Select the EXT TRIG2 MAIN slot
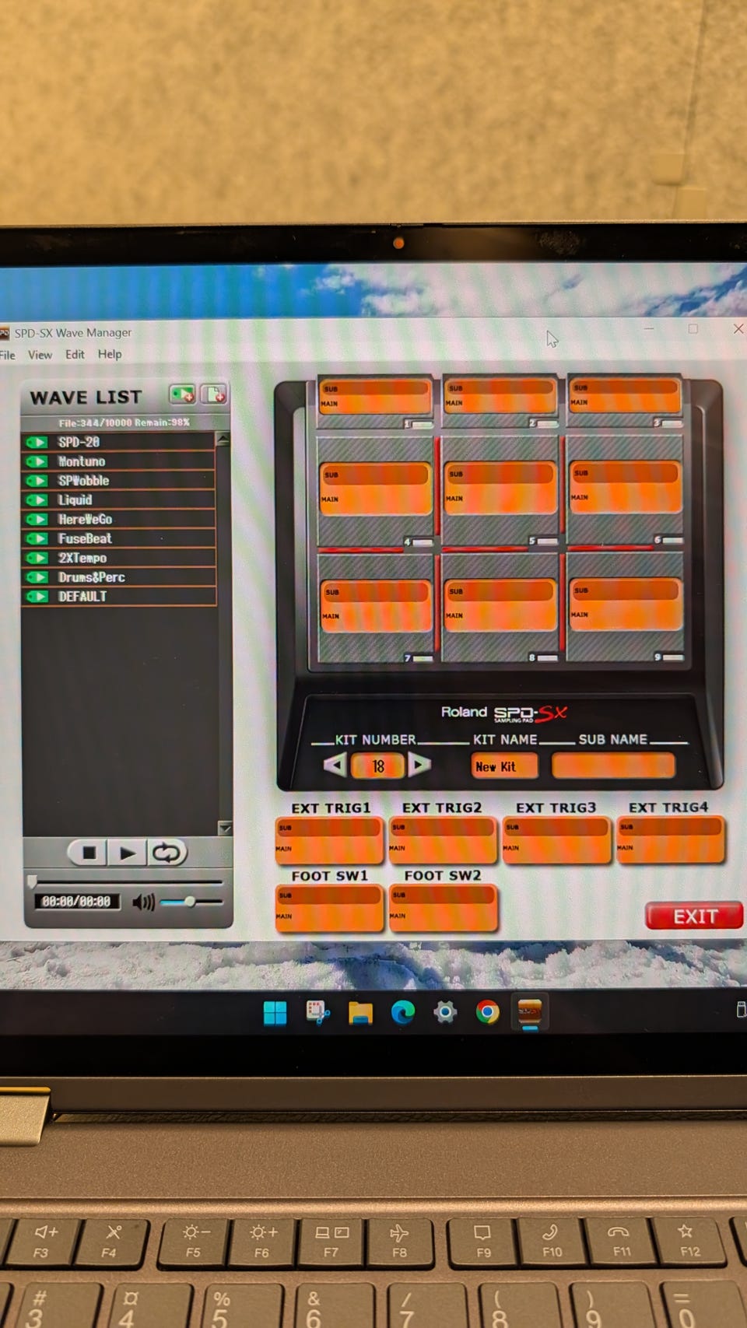 pyautogui.click(x=442, y=849)
